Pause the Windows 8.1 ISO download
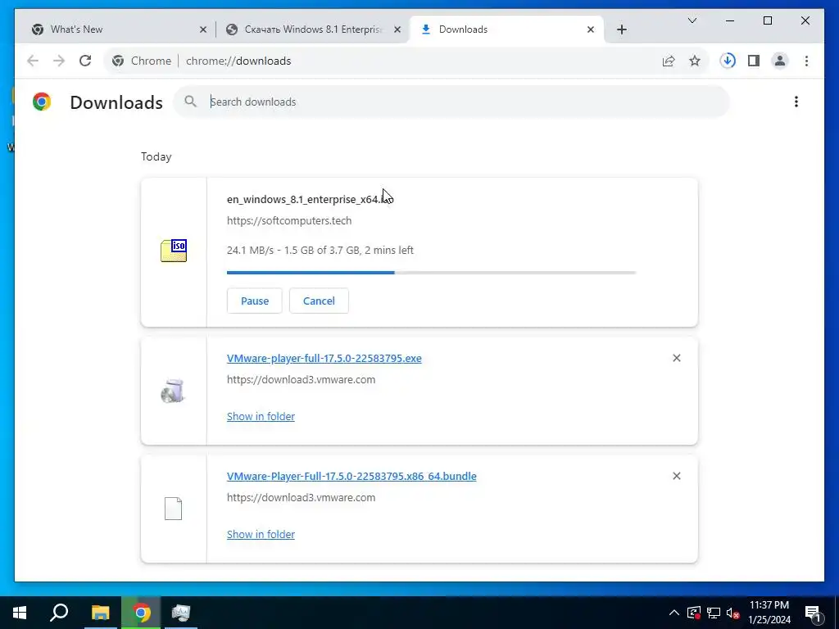The width and height of the screenshot is (839, 629). point(254,301)
